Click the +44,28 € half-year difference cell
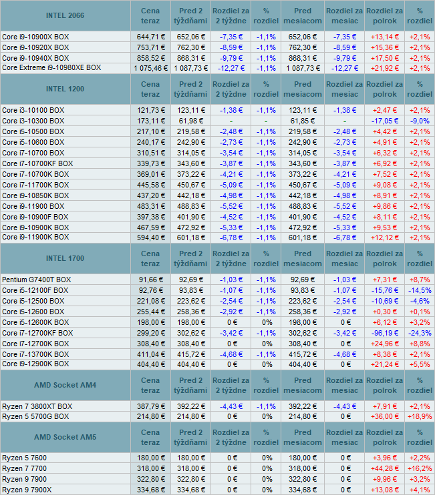This screenshot has width=435, height=495. (x=385, y=469)
